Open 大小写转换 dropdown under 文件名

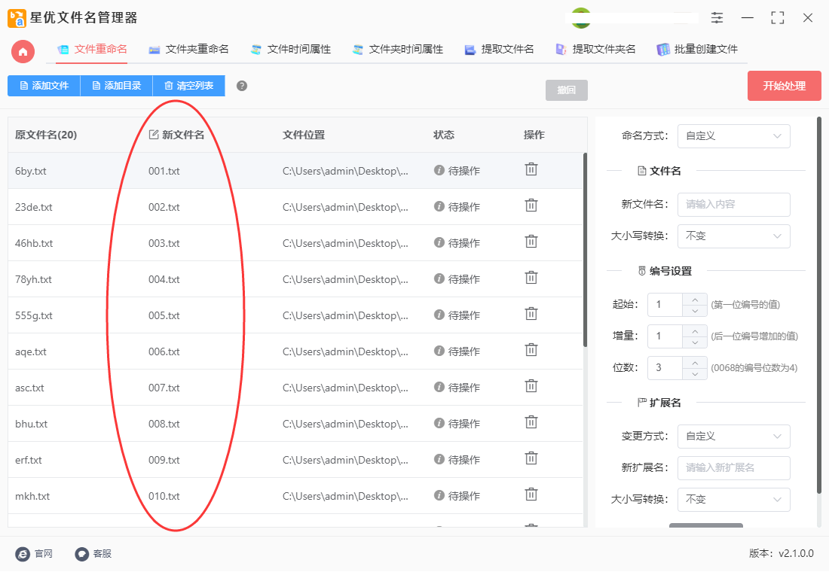pyautogui.click(x=733, y=236)
